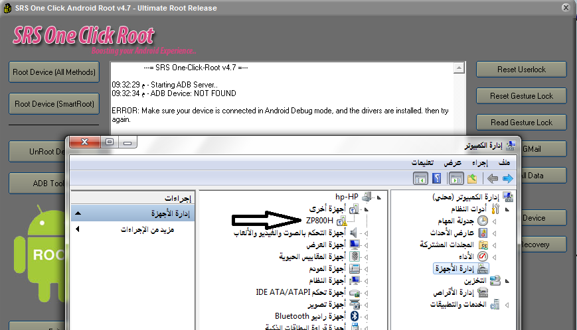Click the أجهزة العرض monitor icon

[x=355, y=245]
